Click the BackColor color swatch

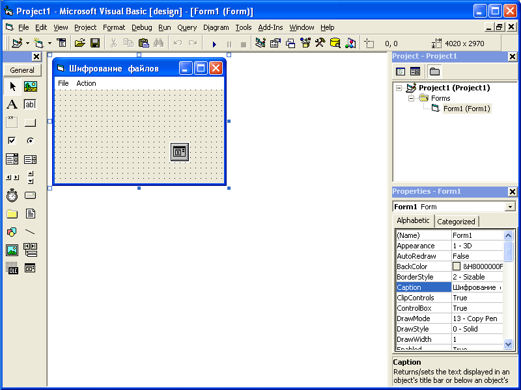coord(457,266)
